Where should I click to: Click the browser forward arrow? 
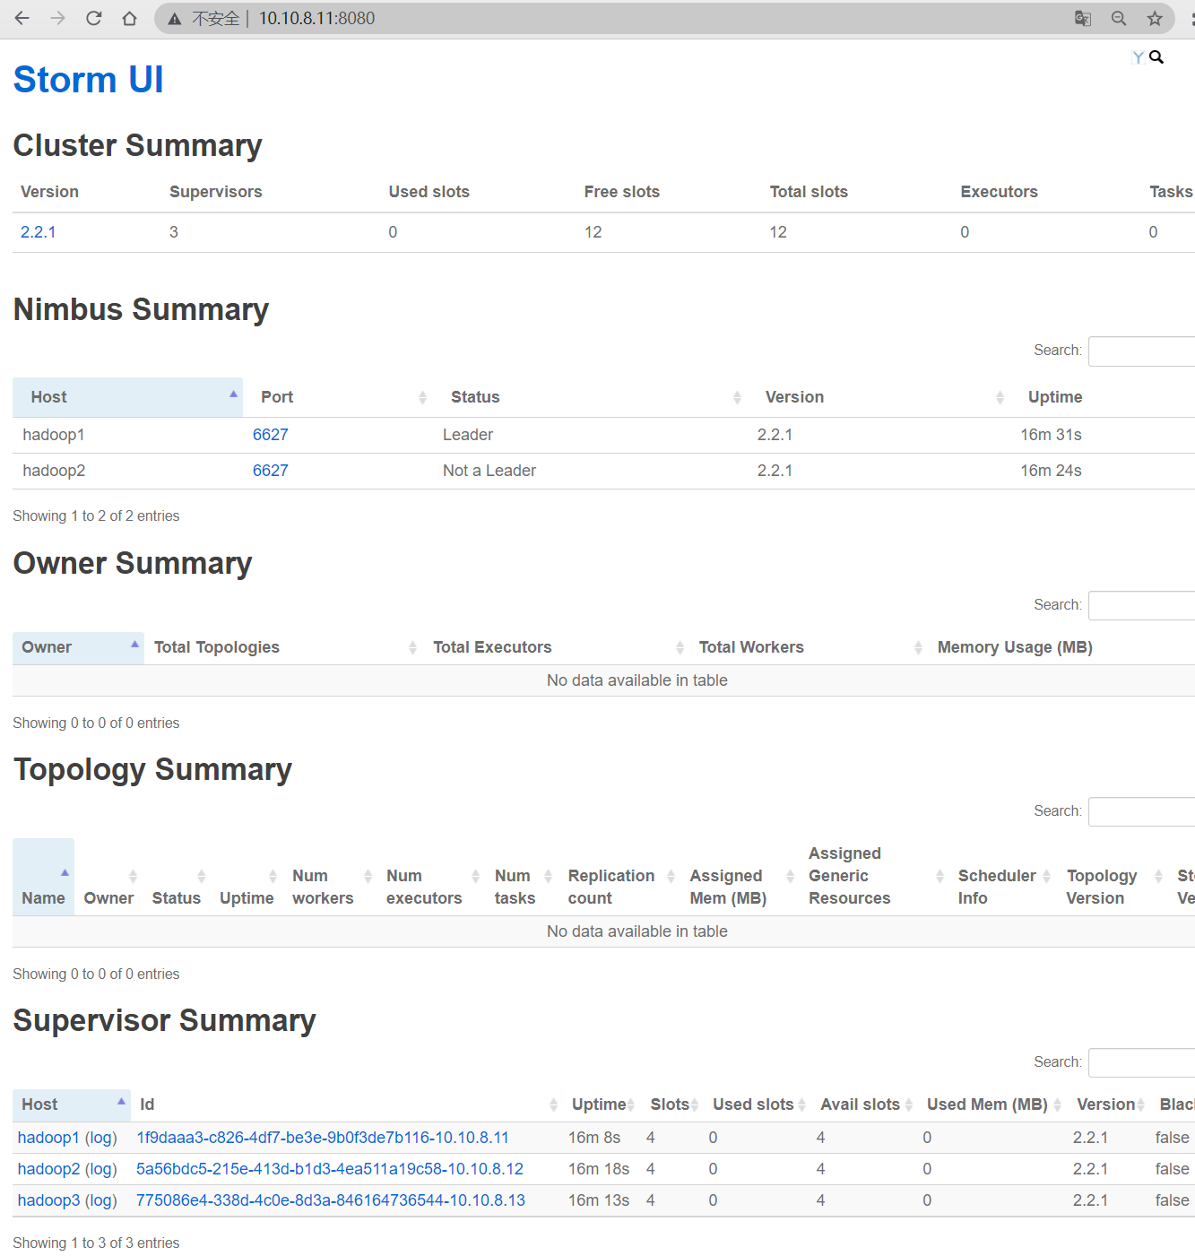[58, 18]
